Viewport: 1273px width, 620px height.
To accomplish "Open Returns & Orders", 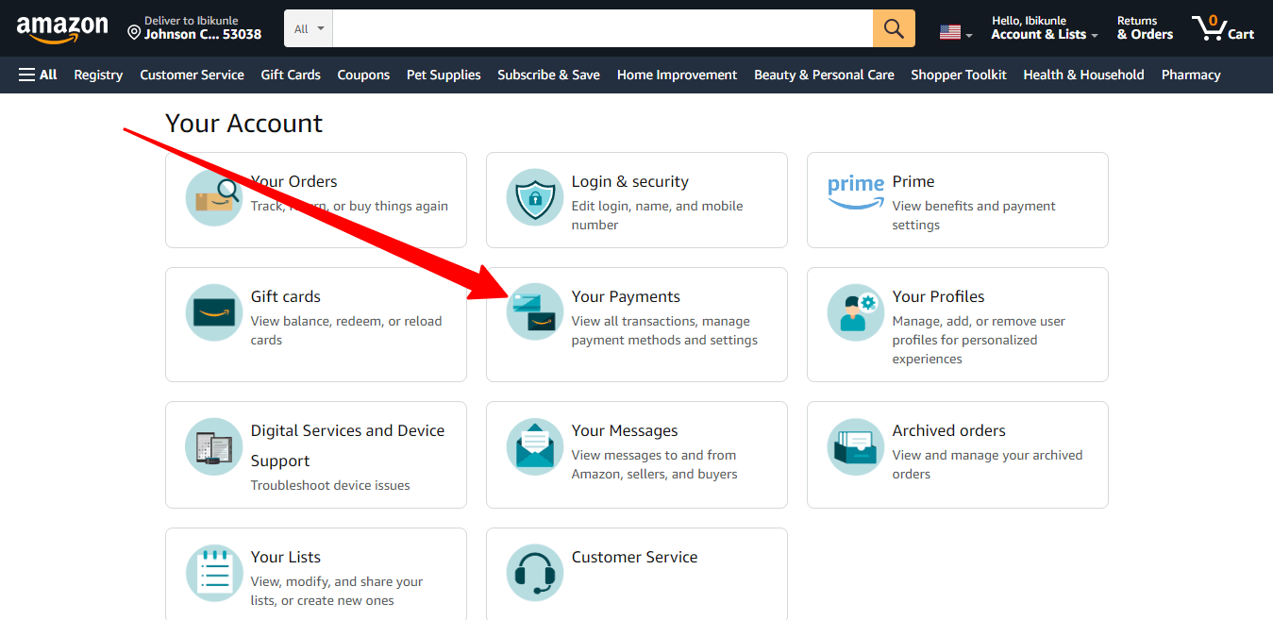I will [x=1145, y=28].
